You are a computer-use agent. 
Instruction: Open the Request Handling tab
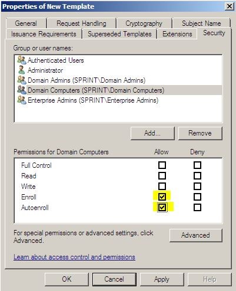pyautogui.click(x=81, y=23)
